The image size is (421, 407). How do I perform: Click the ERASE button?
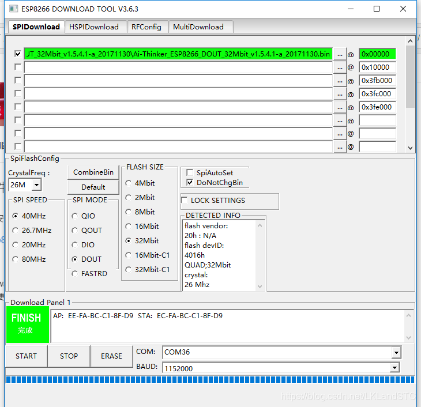pyautogui.click(x=111, y=356)
